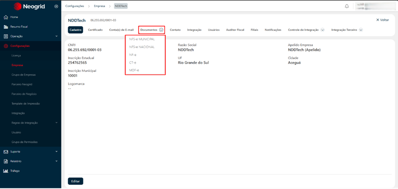Image resolution: width=398 pixels, height=189 pixels.
Task: Open the Usuários tab
Action: pos(214,30)
